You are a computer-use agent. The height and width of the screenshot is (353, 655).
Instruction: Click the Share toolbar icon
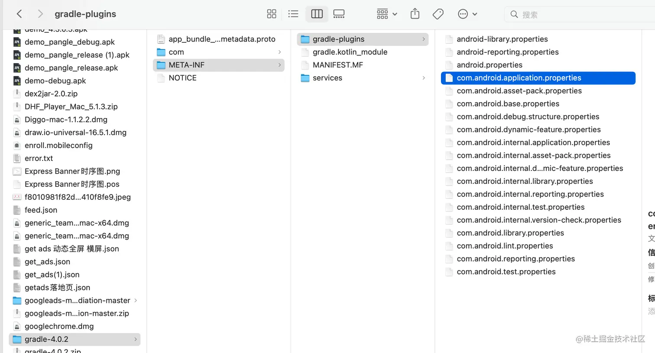tap(415, 14)
